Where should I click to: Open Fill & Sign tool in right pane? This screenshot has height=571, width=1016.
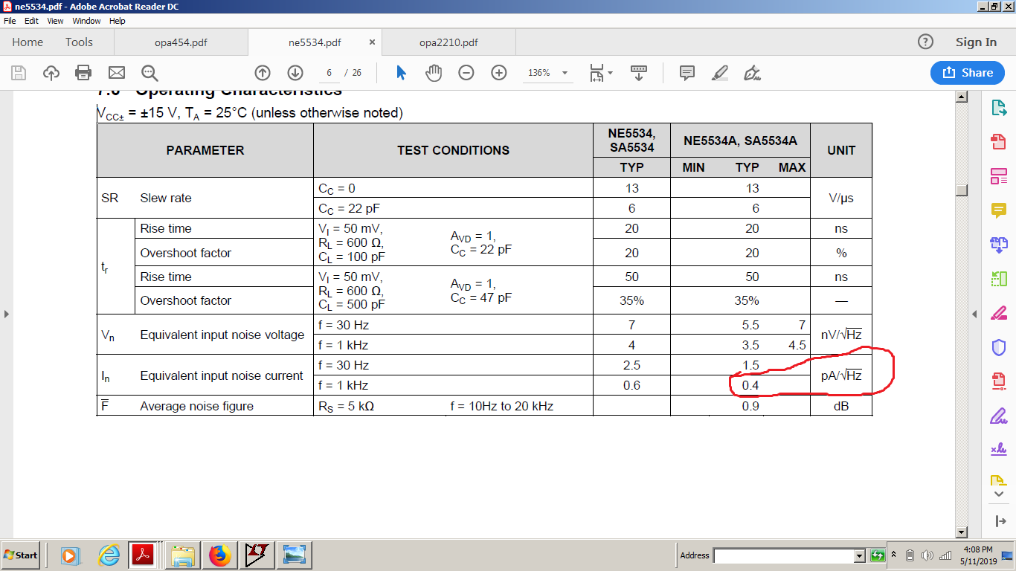tap(999, 416)
